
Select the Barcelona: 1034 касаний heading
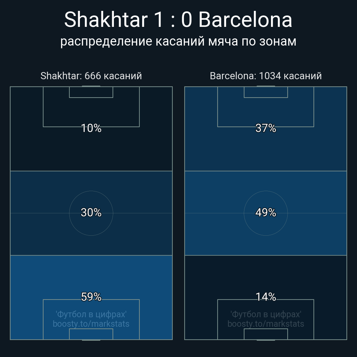pyautogui.click(x=266, y=76)
